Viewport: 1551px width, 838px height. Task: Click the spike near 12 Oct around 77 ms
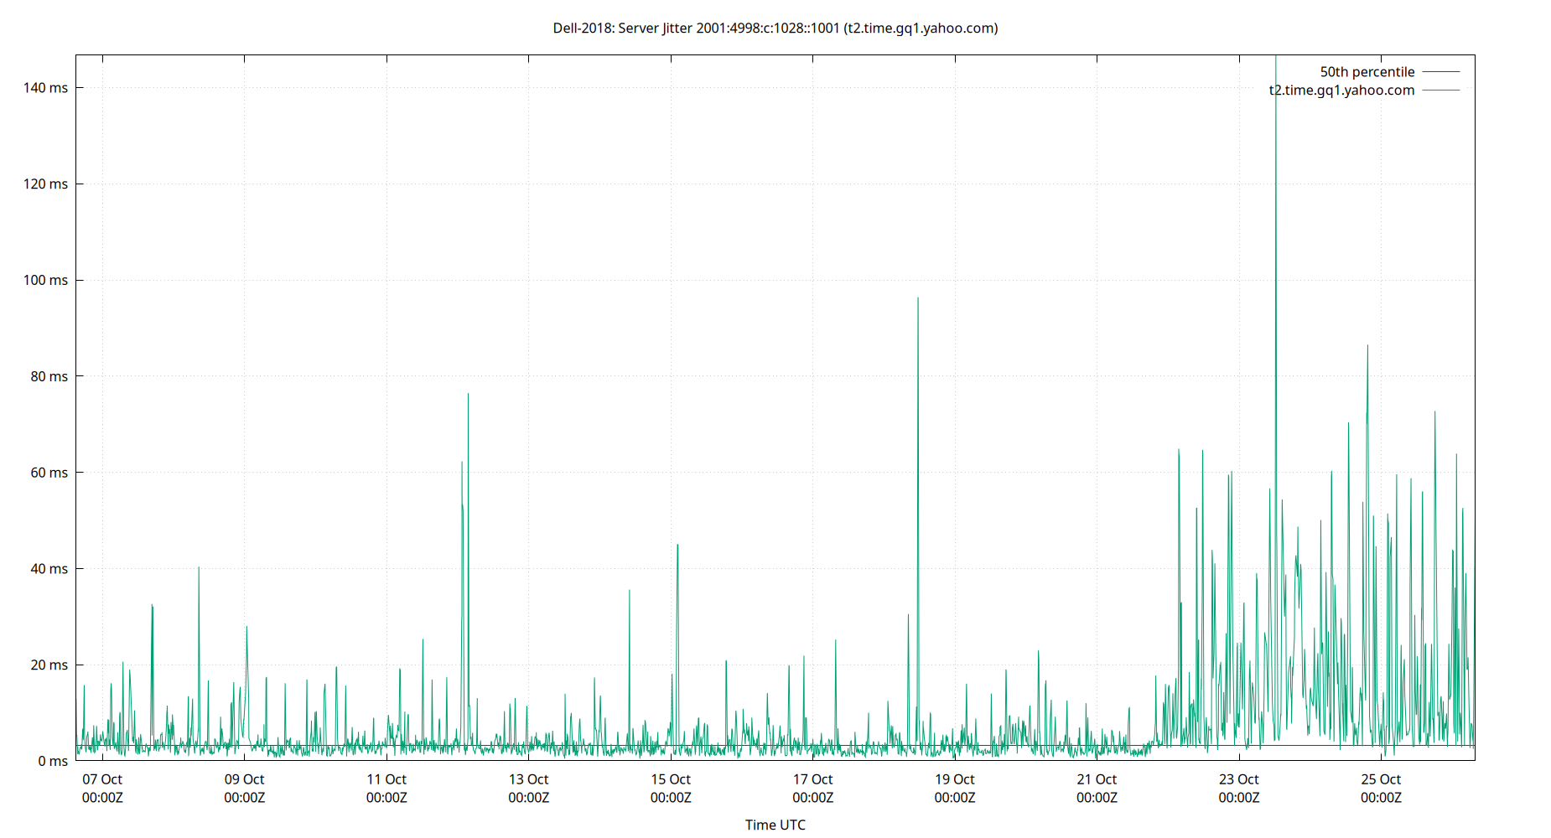click(468, 398)
